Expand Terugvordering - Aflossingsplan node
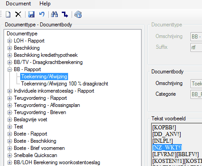The image size is (202, 166). click(9, 105)
